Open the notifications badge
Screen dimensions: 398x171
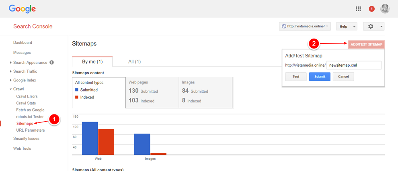(x=371, y=9)
